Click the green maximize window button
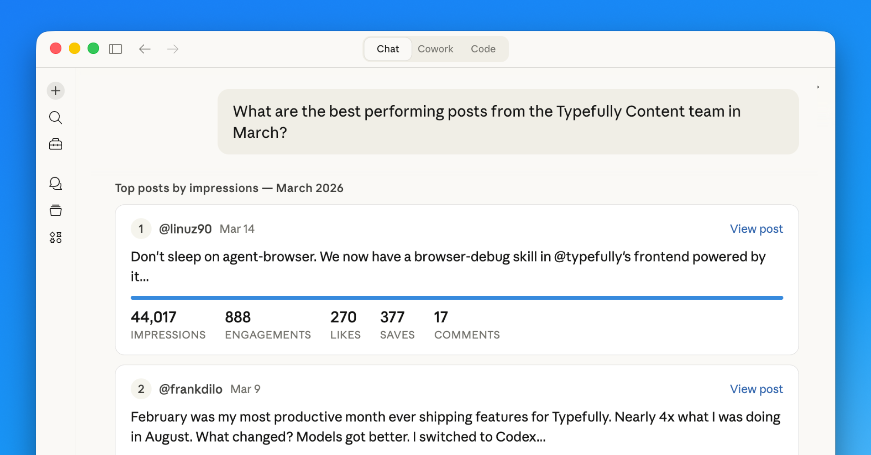 click(x=93, y=48)
